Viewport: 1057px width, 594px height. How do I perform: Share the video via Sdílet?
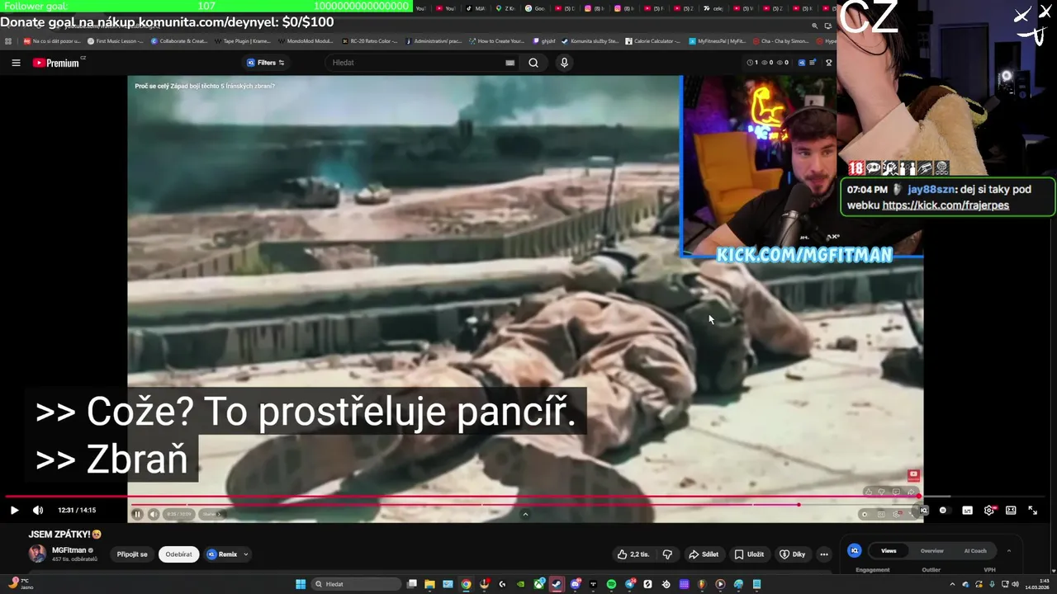pos(704,554)
